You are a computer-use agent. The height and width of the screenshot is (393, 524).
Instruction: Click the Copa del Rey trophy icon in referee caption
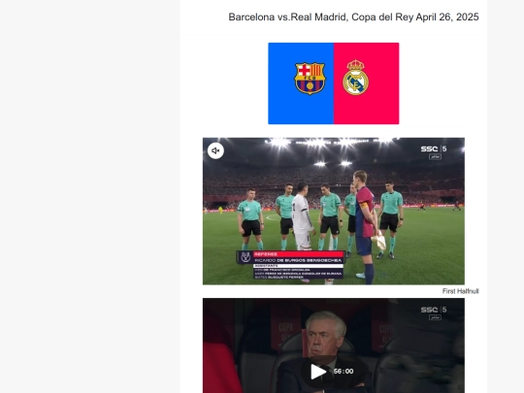click(246, 257)
